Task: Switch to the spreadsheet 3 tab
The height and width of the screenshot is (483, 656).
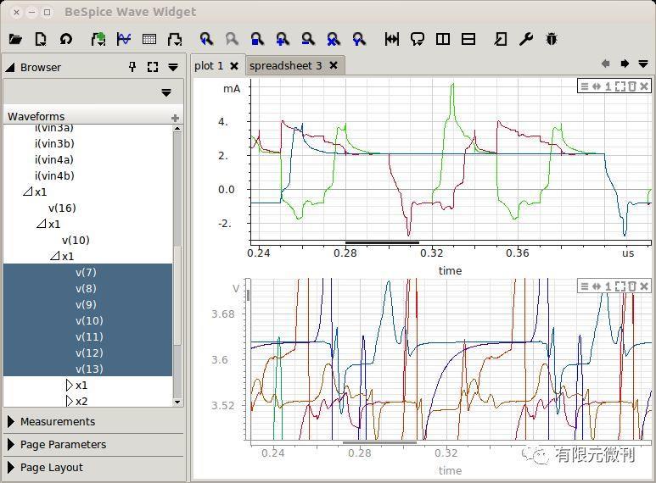Action: click(x=286, y=65)
